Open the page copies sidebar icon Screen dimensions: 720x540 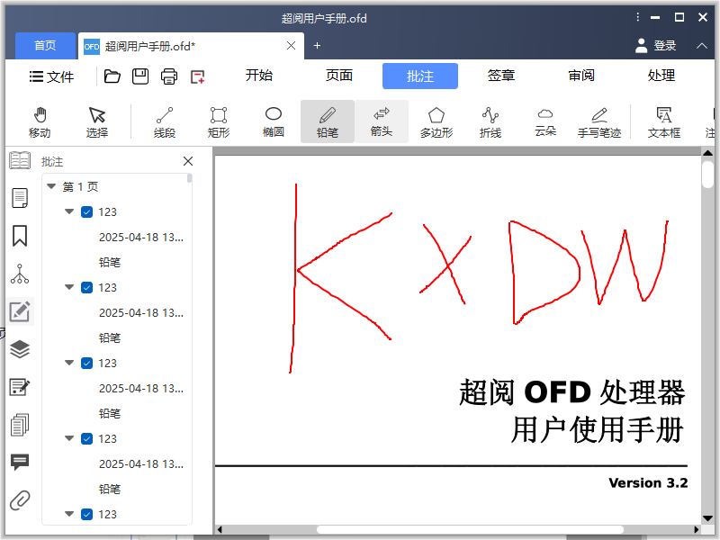(x=20, y=425)
